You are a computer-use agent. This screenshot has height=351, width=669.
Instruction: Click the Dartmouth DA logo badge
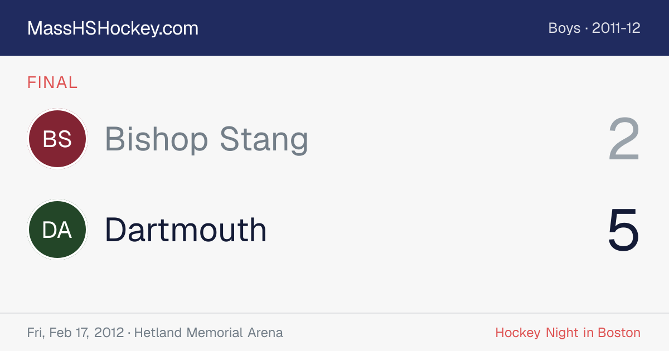click(x=57, y=230)
